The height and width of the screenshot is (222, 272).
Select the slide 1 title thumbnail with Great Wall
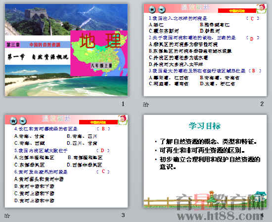[x=66, y=50]
